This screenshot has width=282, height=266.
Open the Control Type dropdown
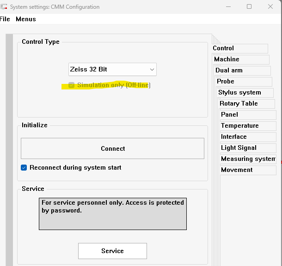point(112,70)
